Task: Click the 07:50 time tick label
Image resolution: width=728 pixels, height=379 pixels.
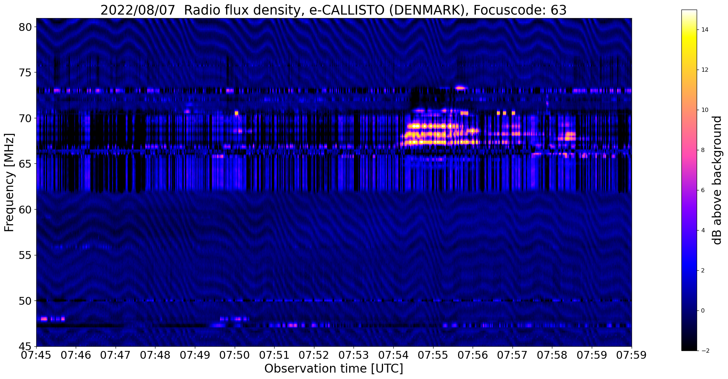Action: click(235, 355)
